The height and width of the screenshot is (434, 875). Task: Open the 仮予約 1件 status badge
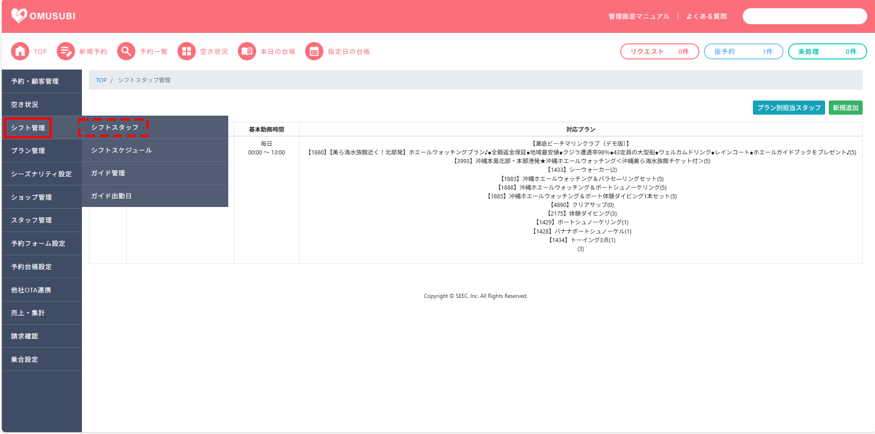click(743, 52)
